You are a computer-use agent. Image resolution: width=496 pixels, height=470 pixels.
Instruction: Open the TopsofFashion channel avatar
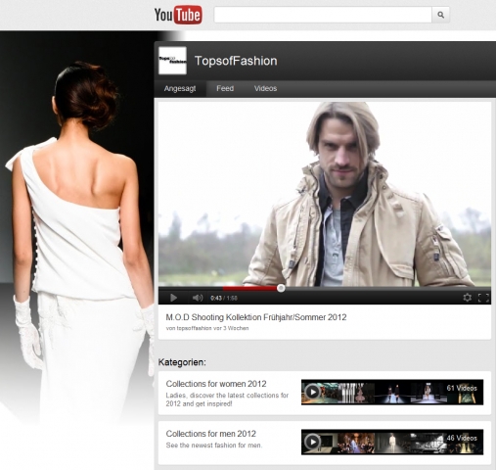pos(172,61)
